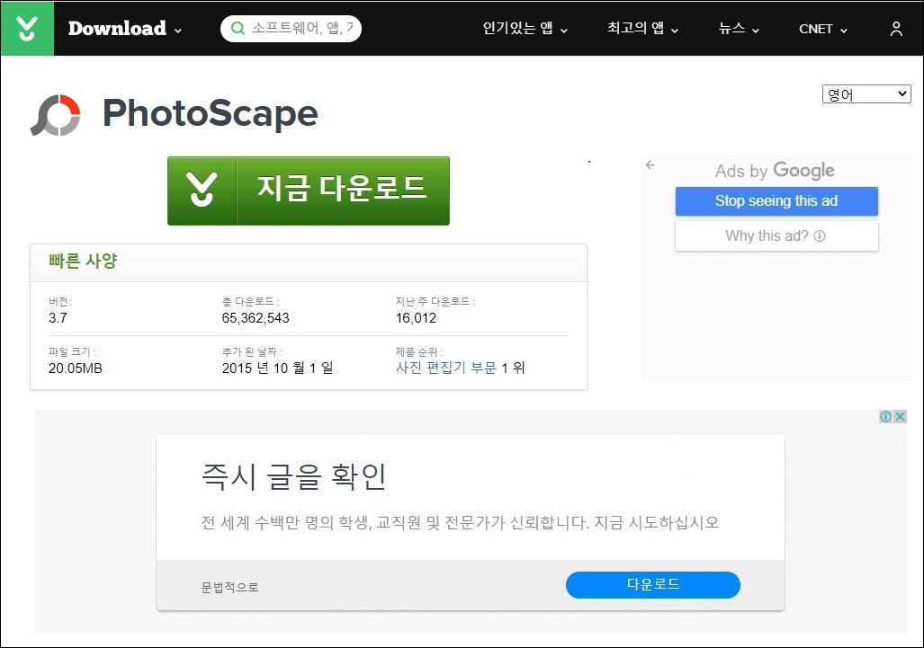This screenshot has width=924, height=648.
Task: Open the CNET menu
Action: 822,29
